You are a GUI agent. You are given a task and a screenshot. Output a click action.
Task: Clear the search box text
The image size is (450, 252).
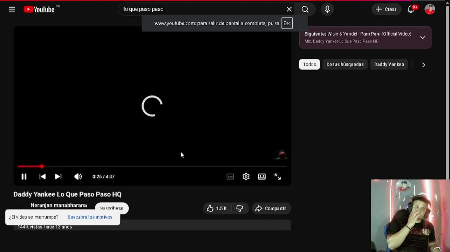(x=289, y=9)
